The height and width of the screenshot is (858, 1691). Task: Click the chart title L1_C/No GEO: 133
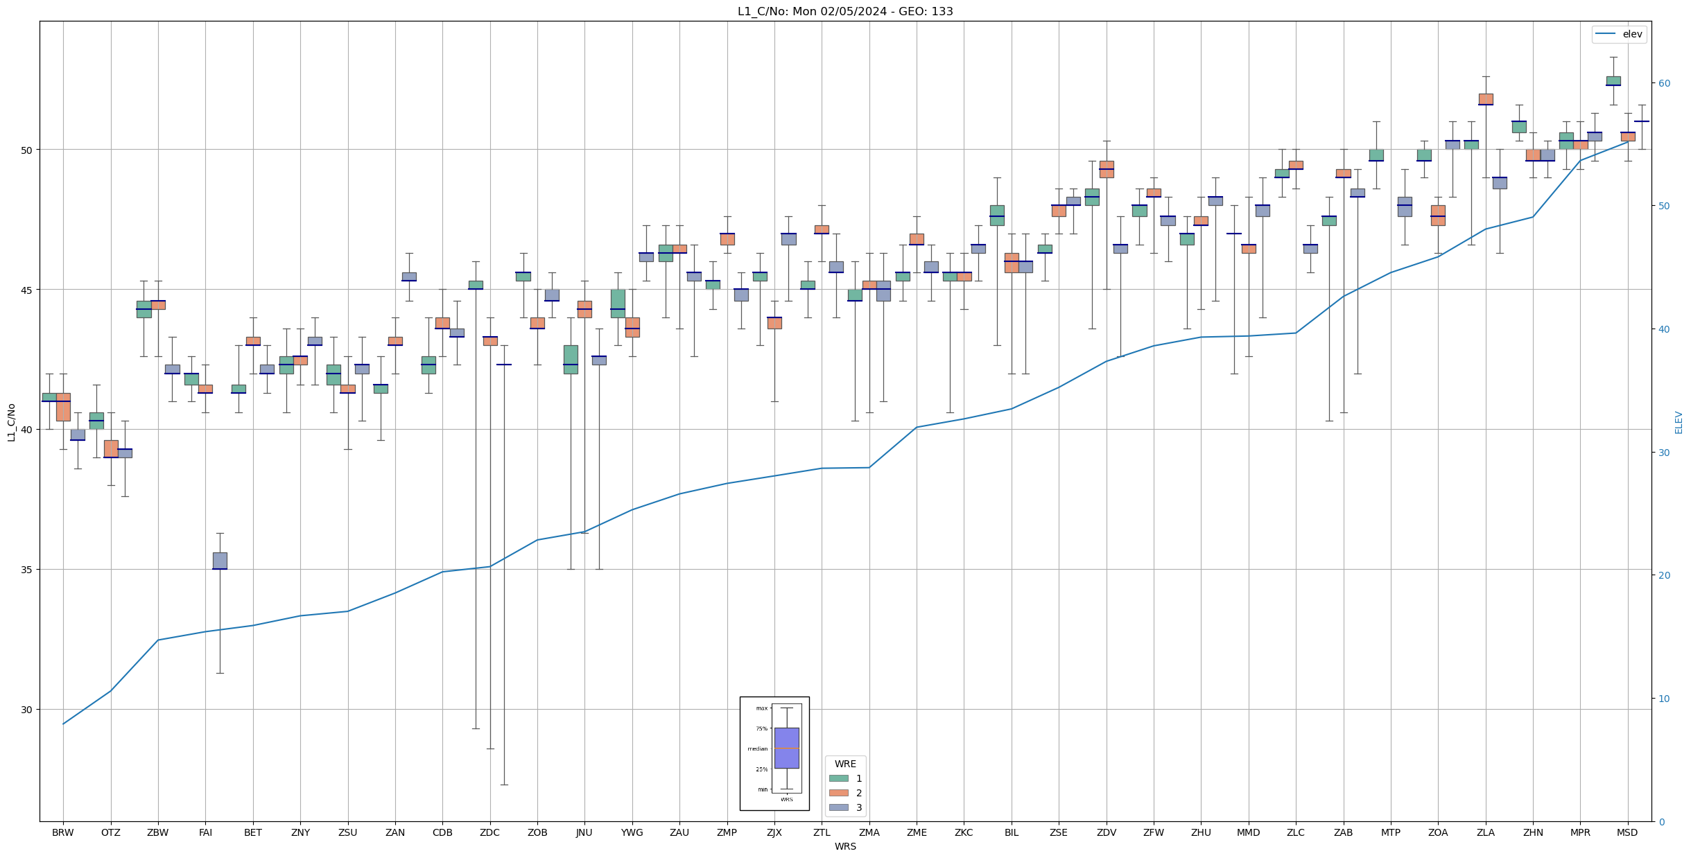point(845,11)
